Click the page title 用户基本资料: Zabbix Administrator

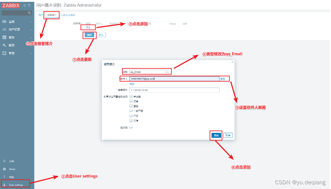(69, 5)
